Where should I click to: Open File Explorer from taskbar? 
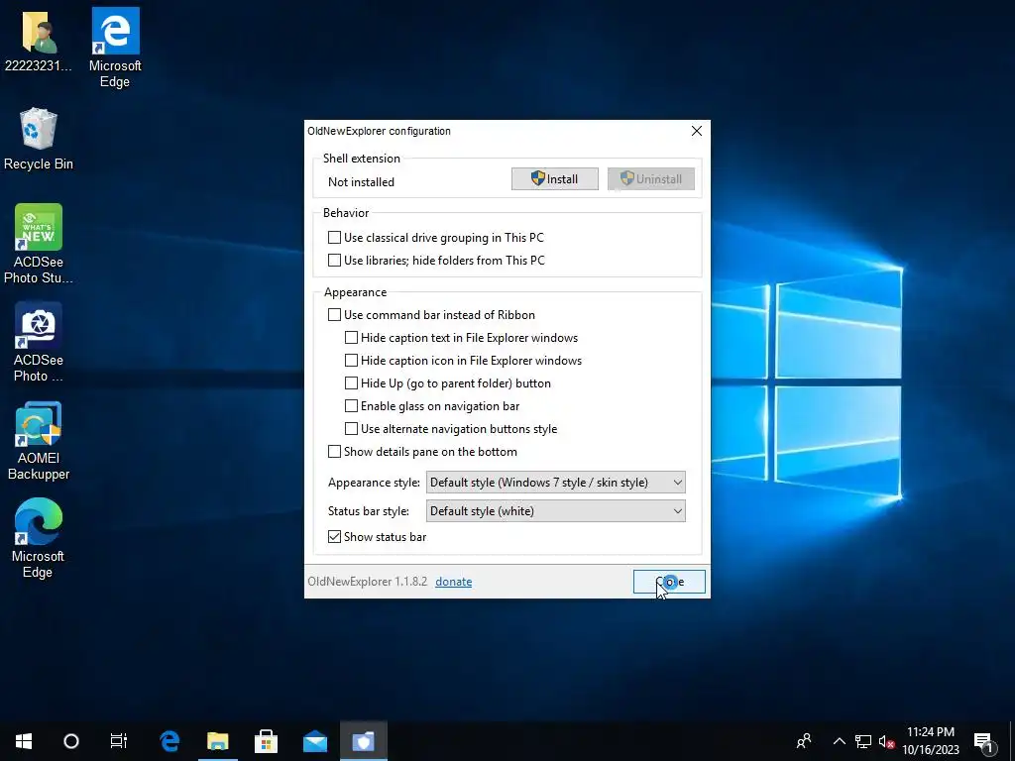click(x=217, y=740)
